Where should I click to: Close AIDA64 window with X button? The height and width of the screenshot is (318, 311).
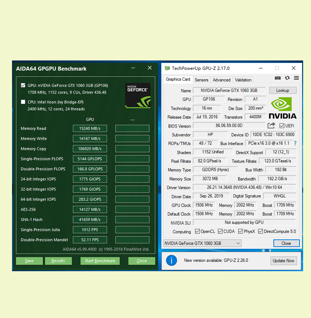click(150, 68)
